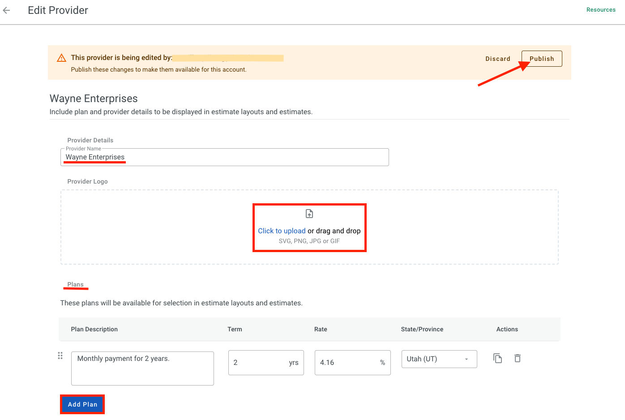Change the Rate value 4.16

353,363
